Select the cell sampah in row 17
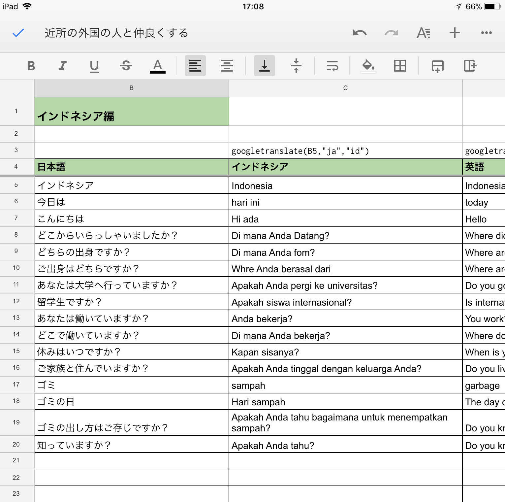 click(x=346, y=385)
